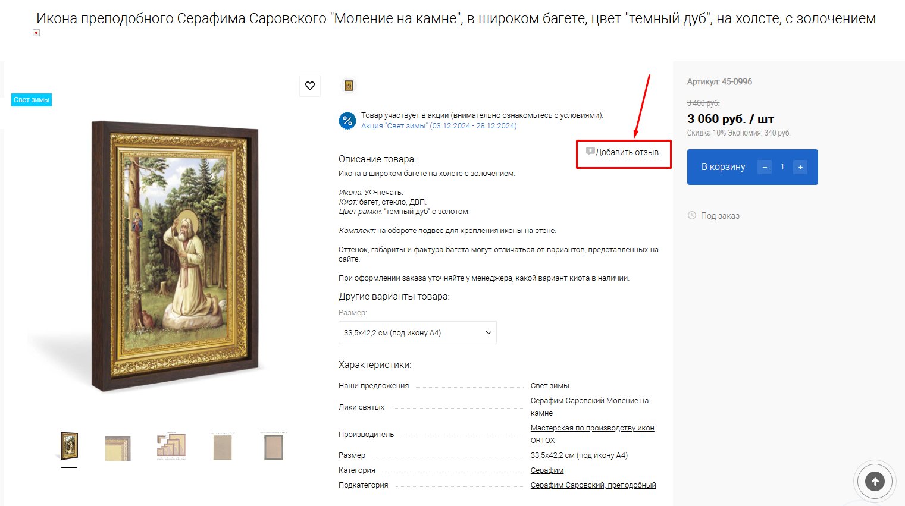Click the scroll-to-top arrow button
The width and height of the screenshot is (905, 506).
[875, 482]
